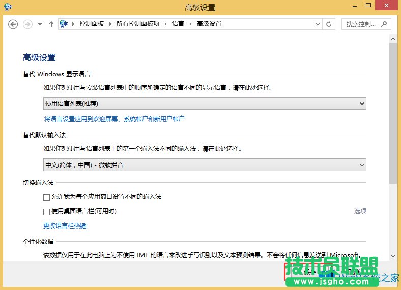Expand the 使用语言列表(推荐) display language dropdown
This screenshot has width=401, height=290.
(x=205, y=104)
